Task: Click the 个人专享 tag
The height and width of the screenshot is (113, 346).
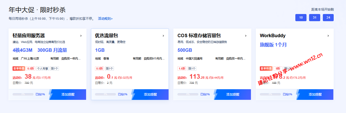Action: coord(42,68)
